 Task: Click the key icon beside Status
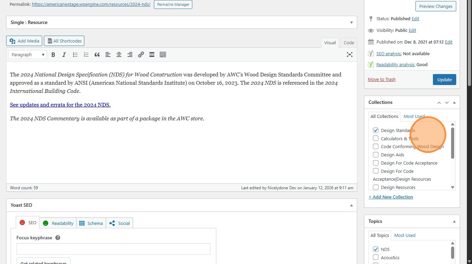coord(371,19)
